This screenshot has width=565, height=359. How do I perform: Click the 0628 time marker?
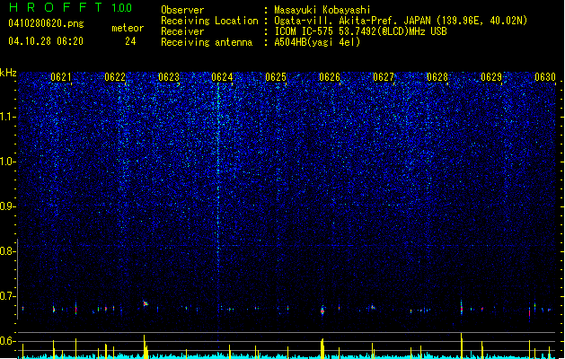(x=437, y=77)
